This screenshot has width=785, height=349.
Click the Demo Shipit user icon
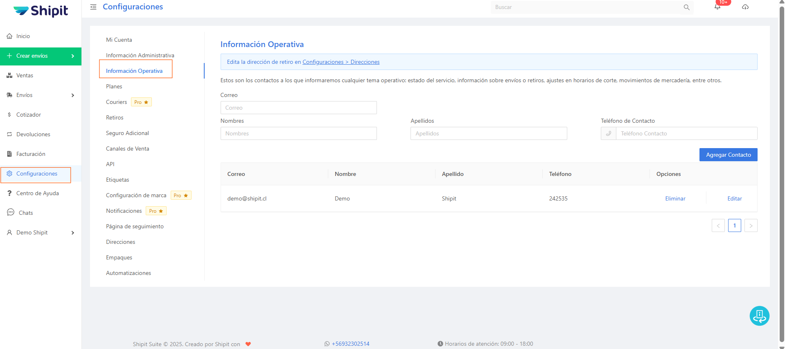pos(9,232)
